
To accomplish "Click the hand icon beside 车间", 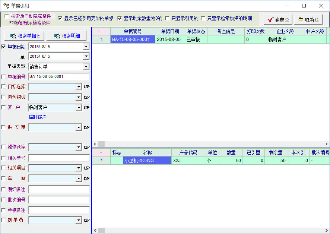I will click(86, 178).
